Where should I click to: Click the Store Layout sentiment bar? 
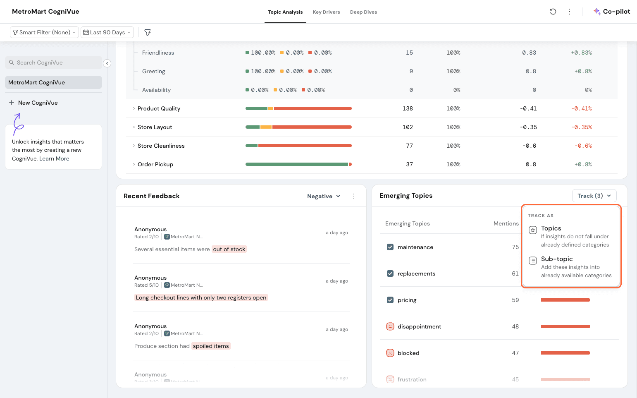tap(298, 127)
